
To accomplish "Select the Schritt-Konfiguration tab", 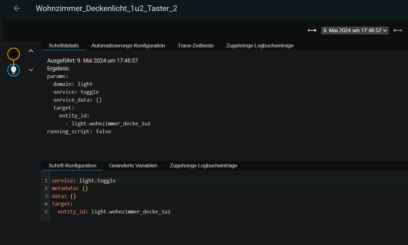I will point(72,165).
